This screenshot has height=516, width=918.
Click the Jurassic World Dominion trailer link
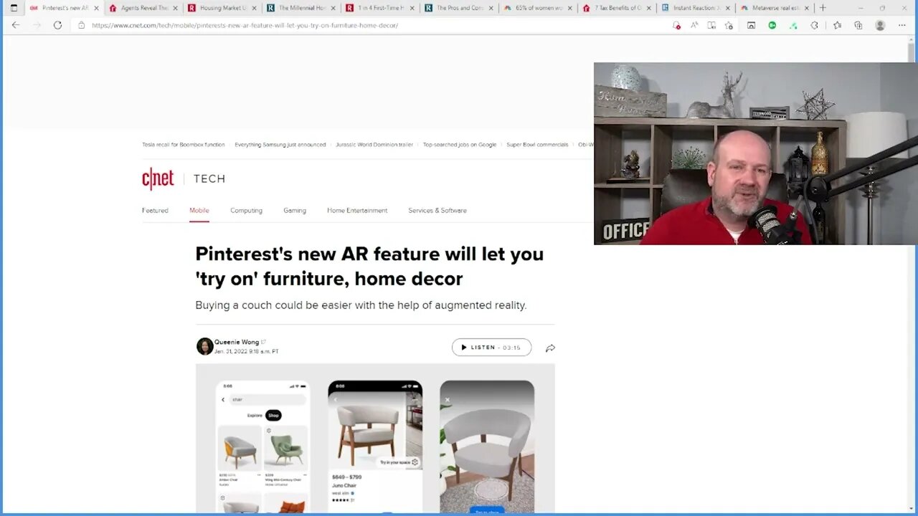pyautogui.click(x=374, y=145)
